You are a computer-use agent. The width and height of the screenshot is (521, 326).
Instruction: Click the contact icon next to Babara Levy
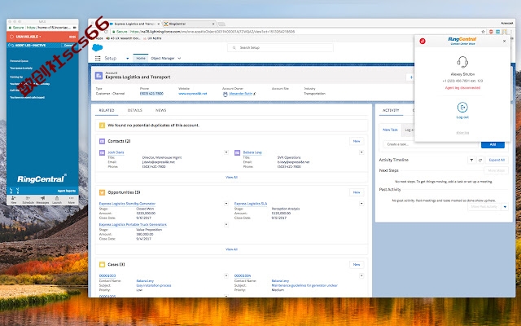pos(237,153)
